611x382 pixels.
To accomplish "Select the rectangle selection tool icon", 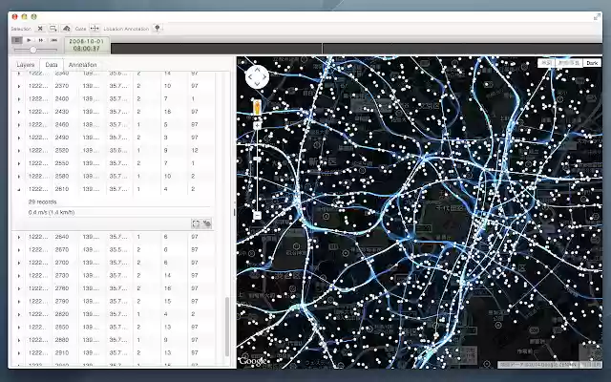I will [53, 29].
